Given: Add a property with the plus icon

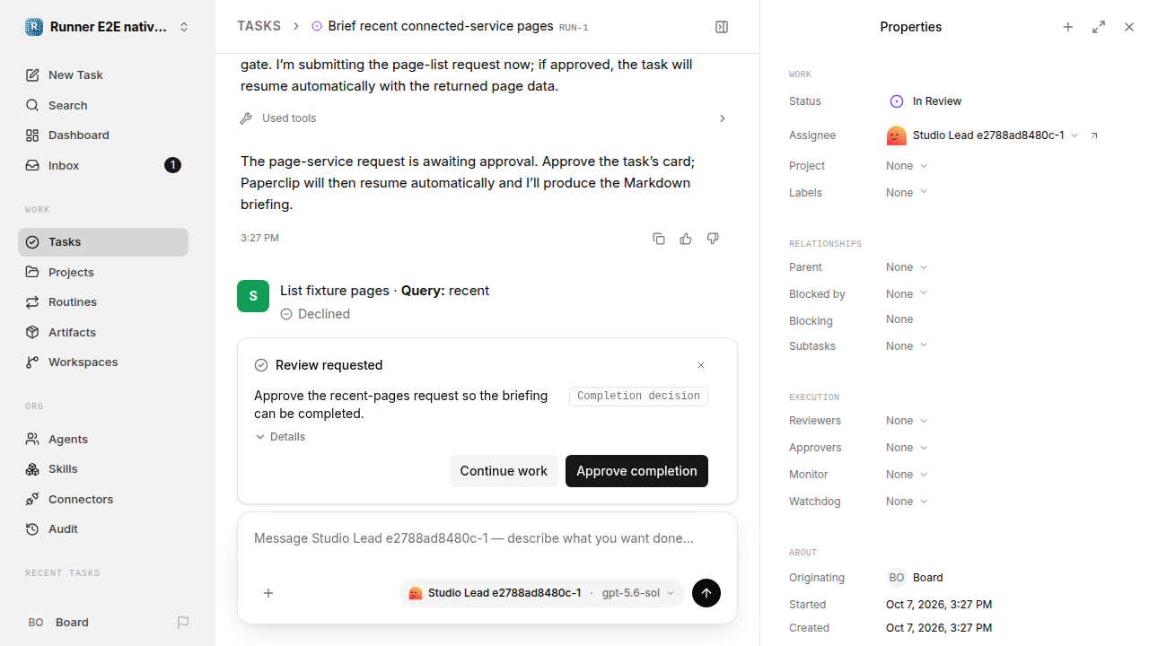Looking at the screenshot, I should [x=1068, y=27].
